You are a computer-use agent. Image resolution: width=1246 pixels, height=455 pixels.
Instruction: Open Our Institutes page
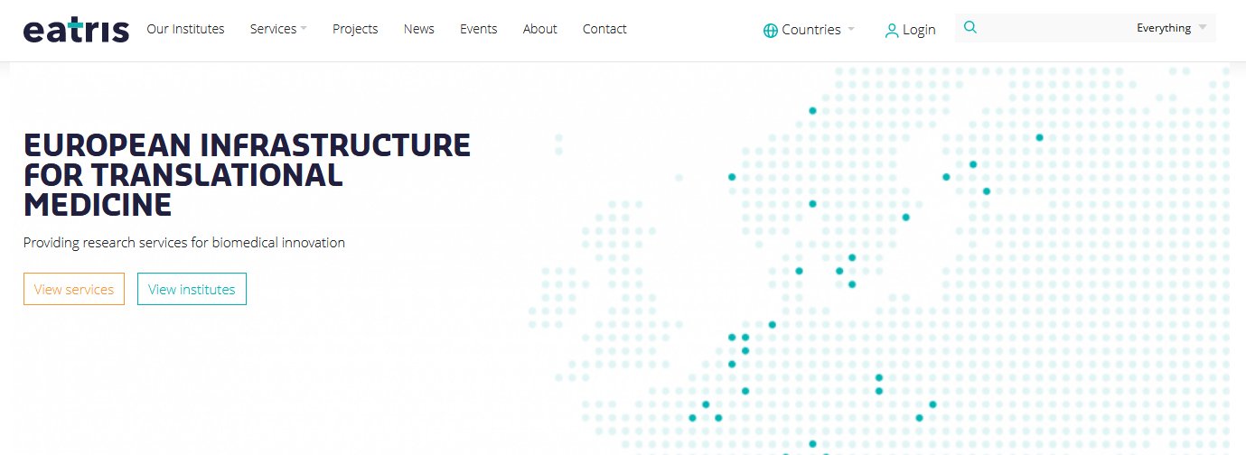click(x=185, y=29)
